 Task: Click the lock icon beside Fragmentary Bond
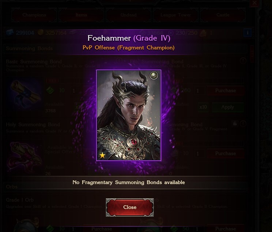point(235,124)
